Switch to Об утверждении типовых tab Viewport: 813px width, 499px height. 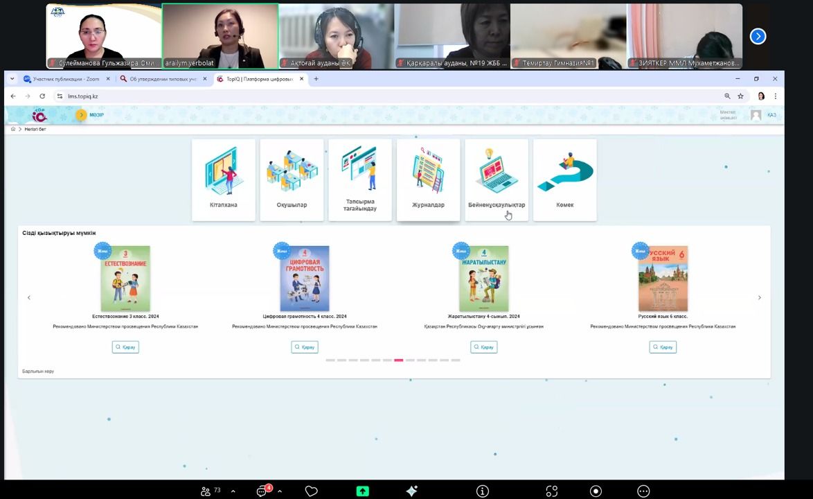[x=163, y=79]
